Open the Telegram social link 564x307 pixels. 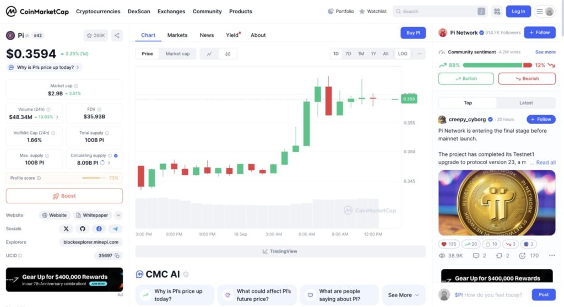tap(115, 229)
